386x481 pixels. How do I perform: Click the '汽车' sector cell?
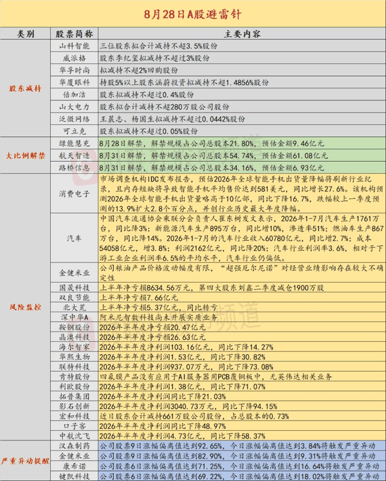click(x=74, y=238)
